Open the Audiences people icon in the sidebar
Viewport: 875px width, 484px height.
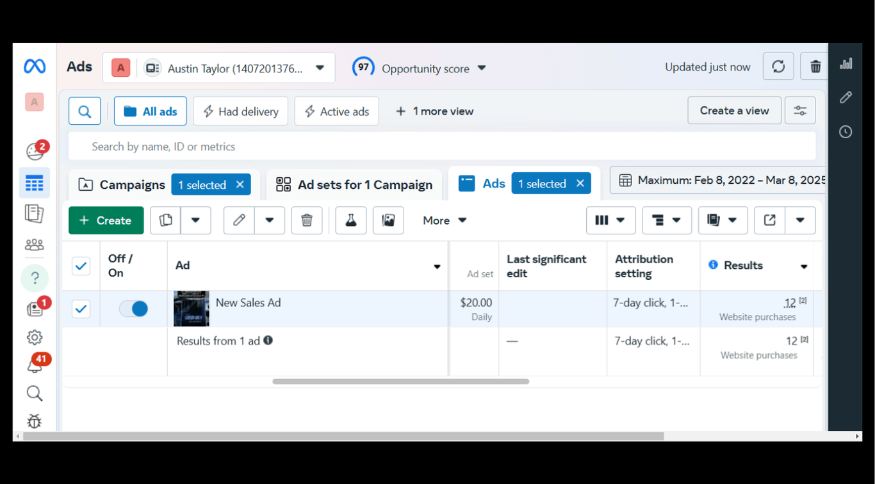tap(35, 245)
